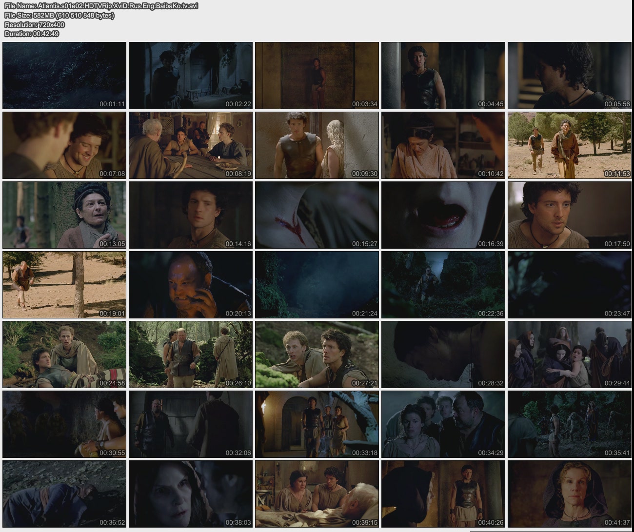Select the frame timestamped 00:09:30
The image size is (634, 532).
click(317, 145)
